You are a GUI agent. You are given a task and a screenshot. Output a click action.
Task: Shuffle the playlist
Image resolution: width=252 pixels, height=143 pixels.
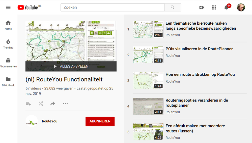pyautogui.click(x=41, y=104)
